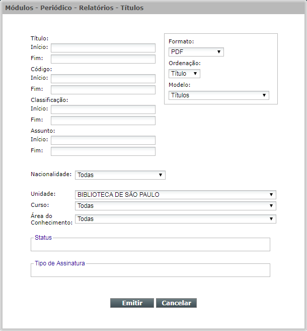This screenshot has height=331, width=307.
Task: Click the Emitir button
Action: (x=132, y=303)
